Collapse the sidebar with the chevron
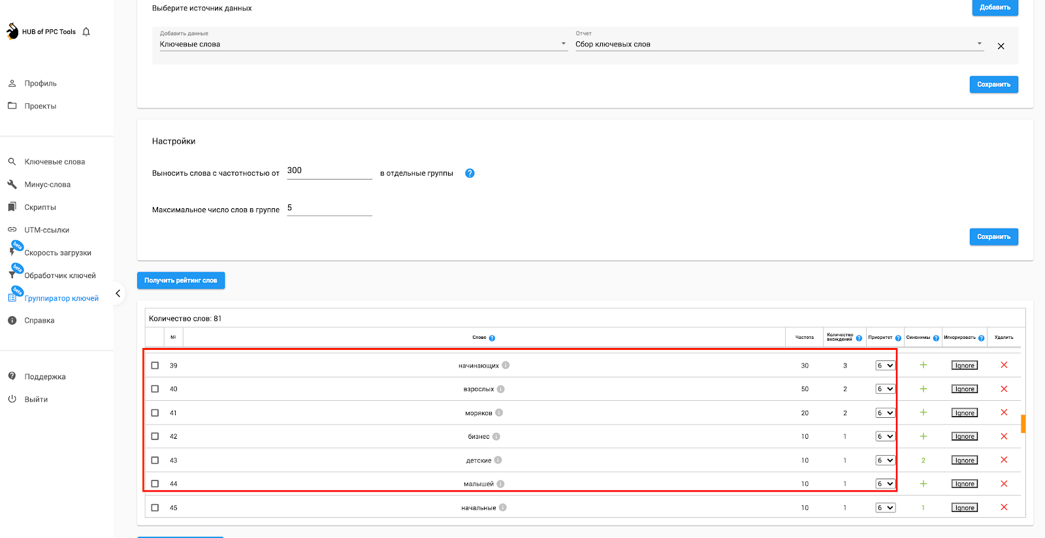The image size is (1045, 538). [118, 293]
